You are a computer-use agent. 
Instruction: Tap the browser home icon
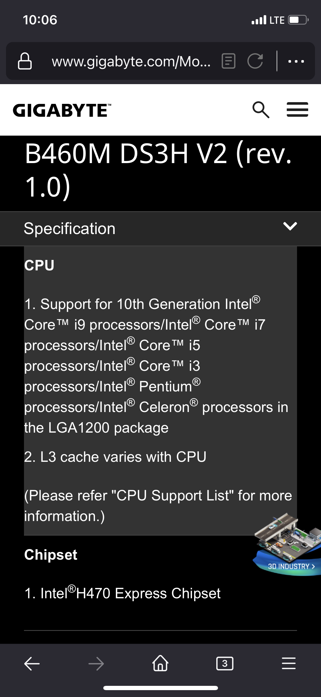coord(160,664)
